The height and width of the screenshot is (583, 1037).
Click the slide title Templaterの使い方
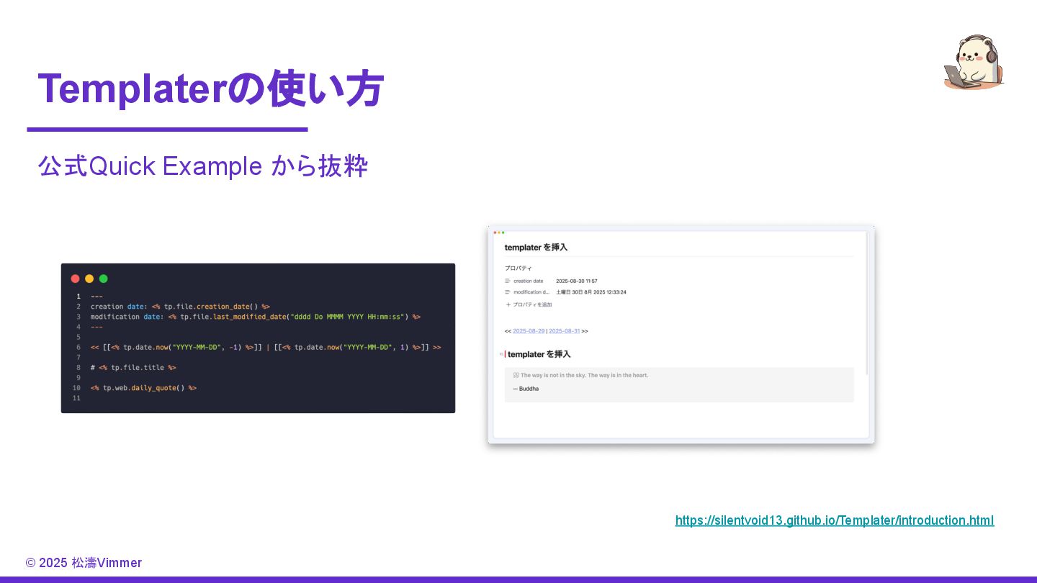210,89
